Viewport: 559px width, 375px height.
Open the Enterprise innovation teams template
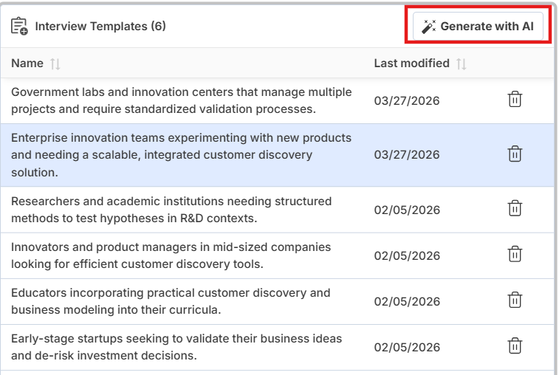tap(181, 155)
